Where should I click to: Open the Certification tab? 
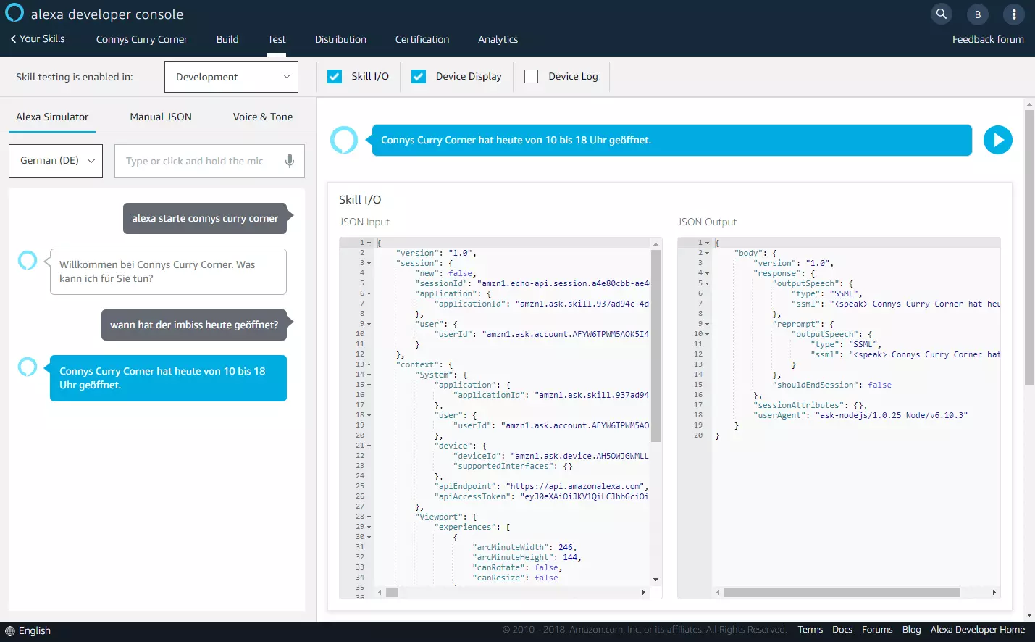[x=422, y=39]
